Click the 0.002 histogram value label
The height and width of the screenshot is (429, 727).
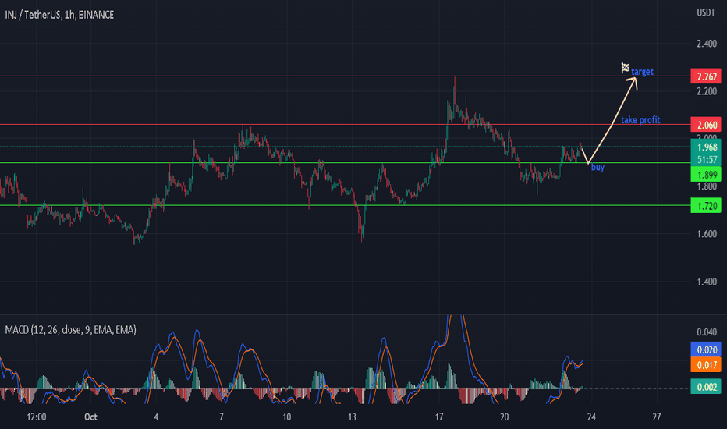pyautogui.click(x=706, y=387)
